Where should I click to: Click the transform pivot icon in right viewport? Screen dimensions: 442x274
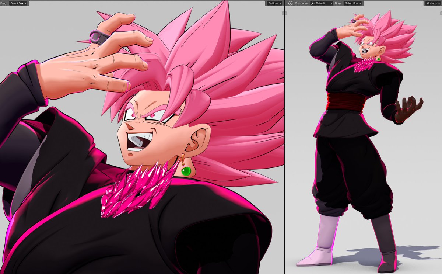290,3
